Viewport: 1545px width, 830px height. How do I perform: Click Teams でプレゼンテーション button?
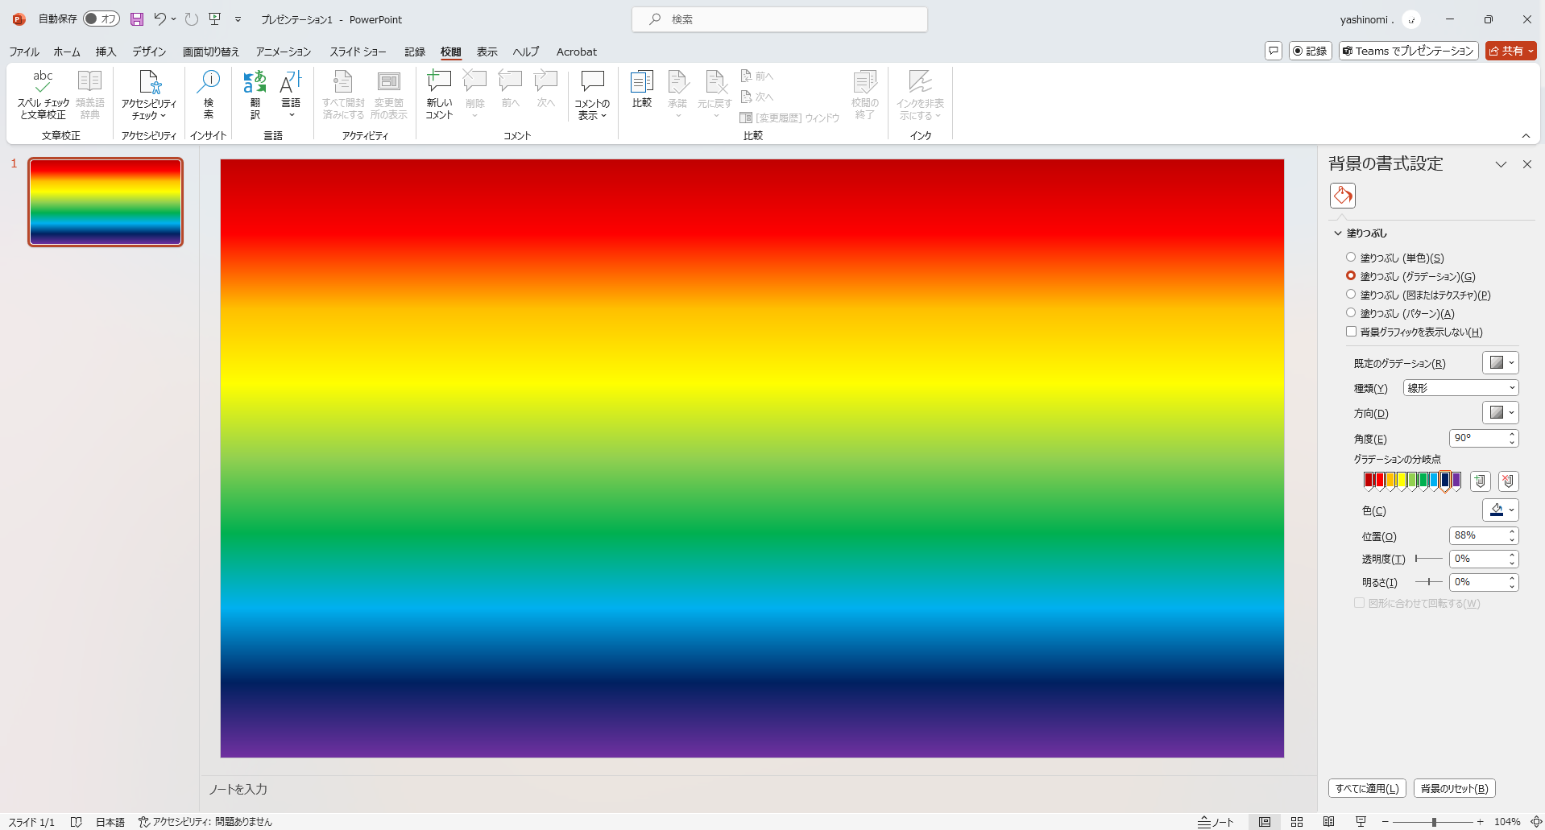[x=1408, y=51]
